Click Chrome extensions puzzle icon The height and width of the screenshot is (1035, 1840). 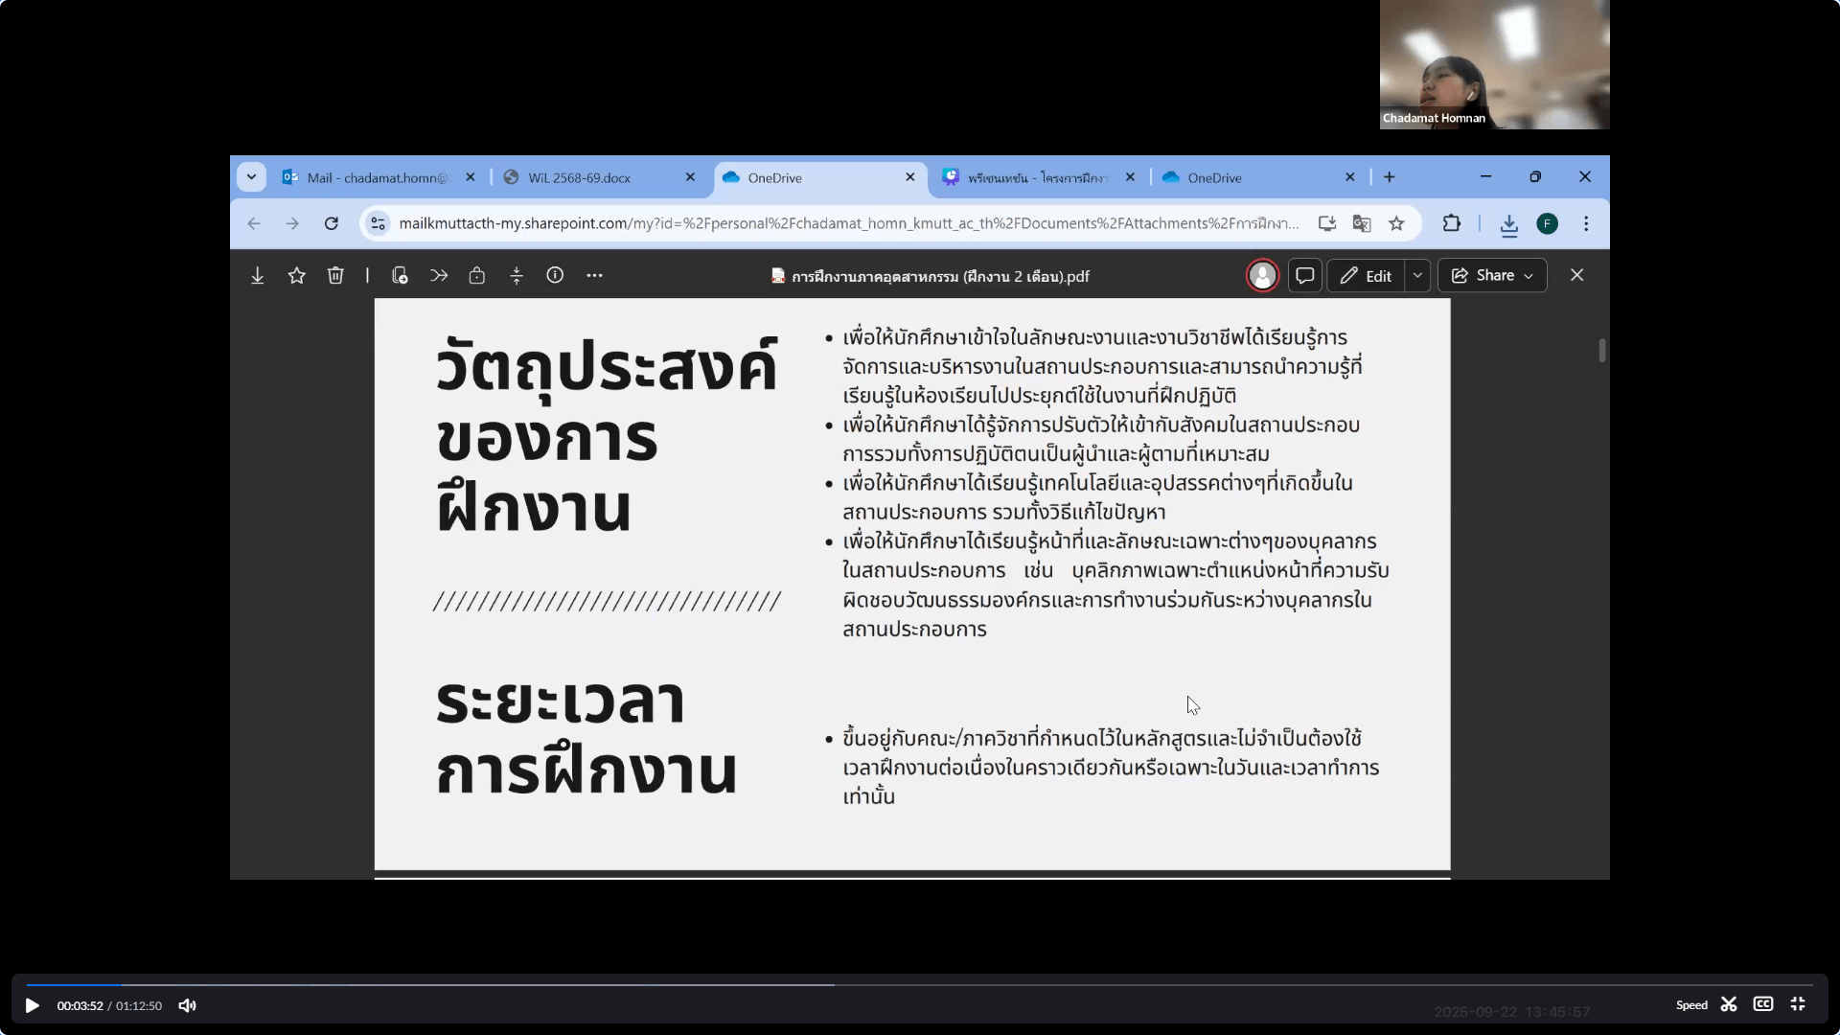1451,223
